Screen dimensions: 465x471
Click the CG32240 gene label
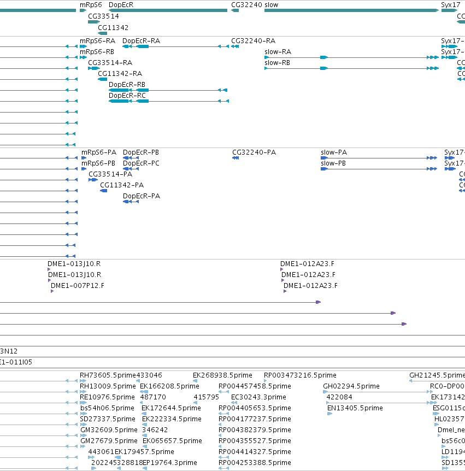246,5
